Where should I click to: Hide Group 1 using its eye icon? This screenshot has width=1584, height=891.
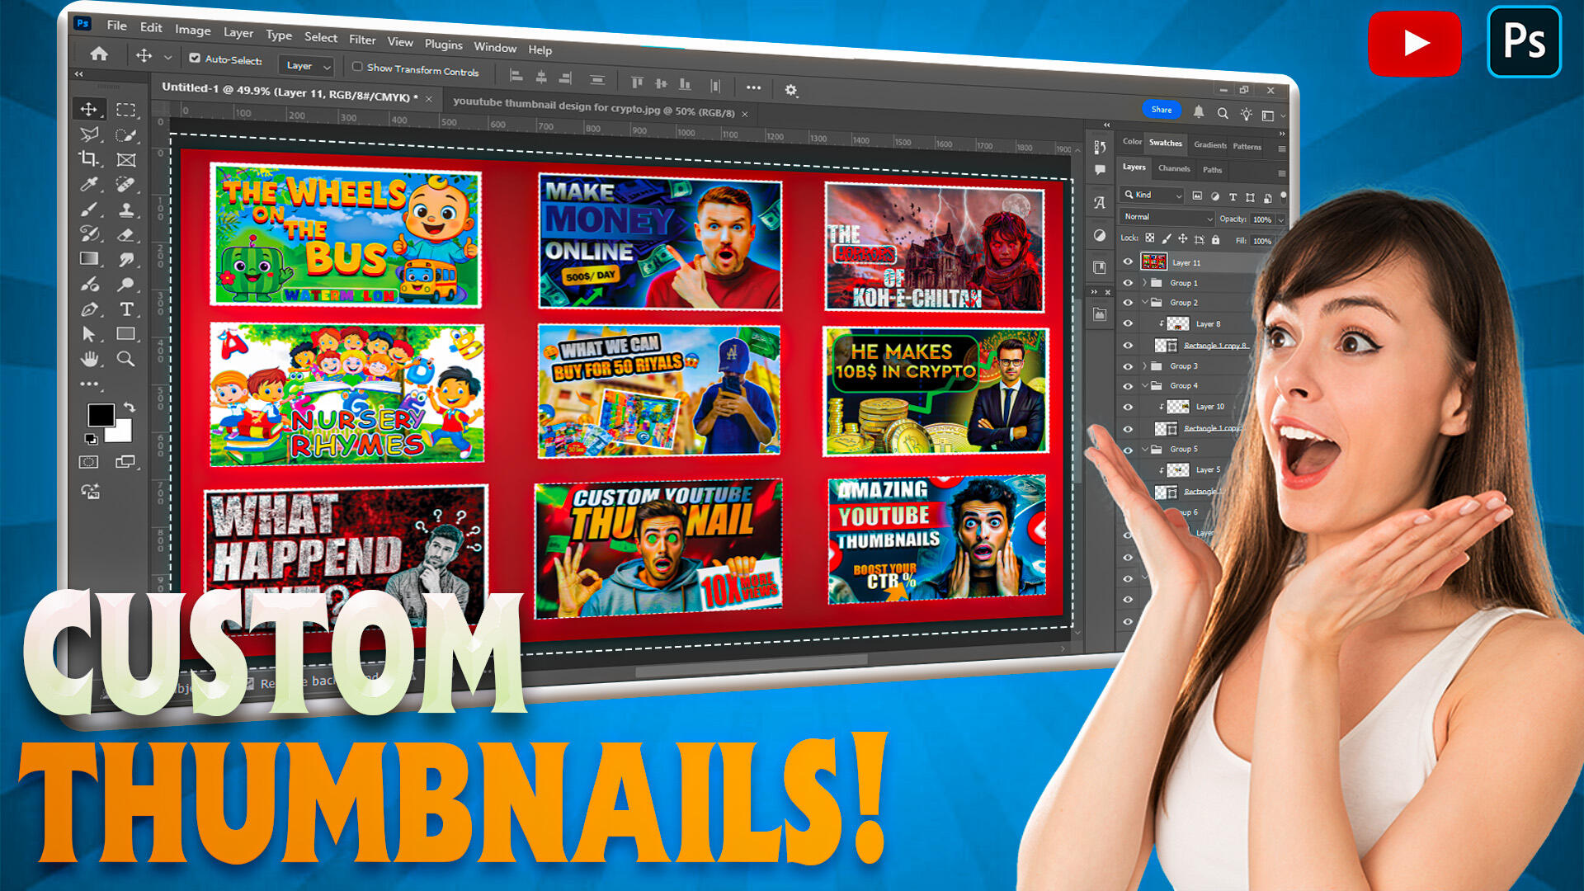click(x=1128, y=282)
